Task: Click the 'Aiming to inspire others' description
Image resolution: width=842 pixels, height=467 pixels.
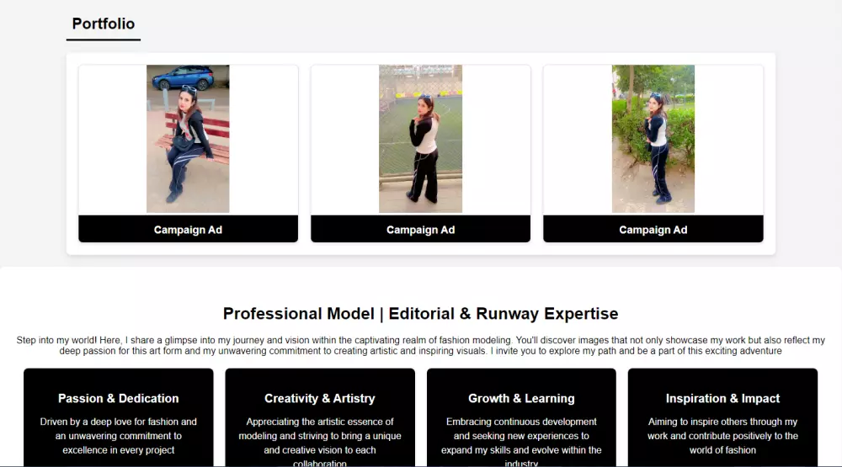Action: point(722,436)
